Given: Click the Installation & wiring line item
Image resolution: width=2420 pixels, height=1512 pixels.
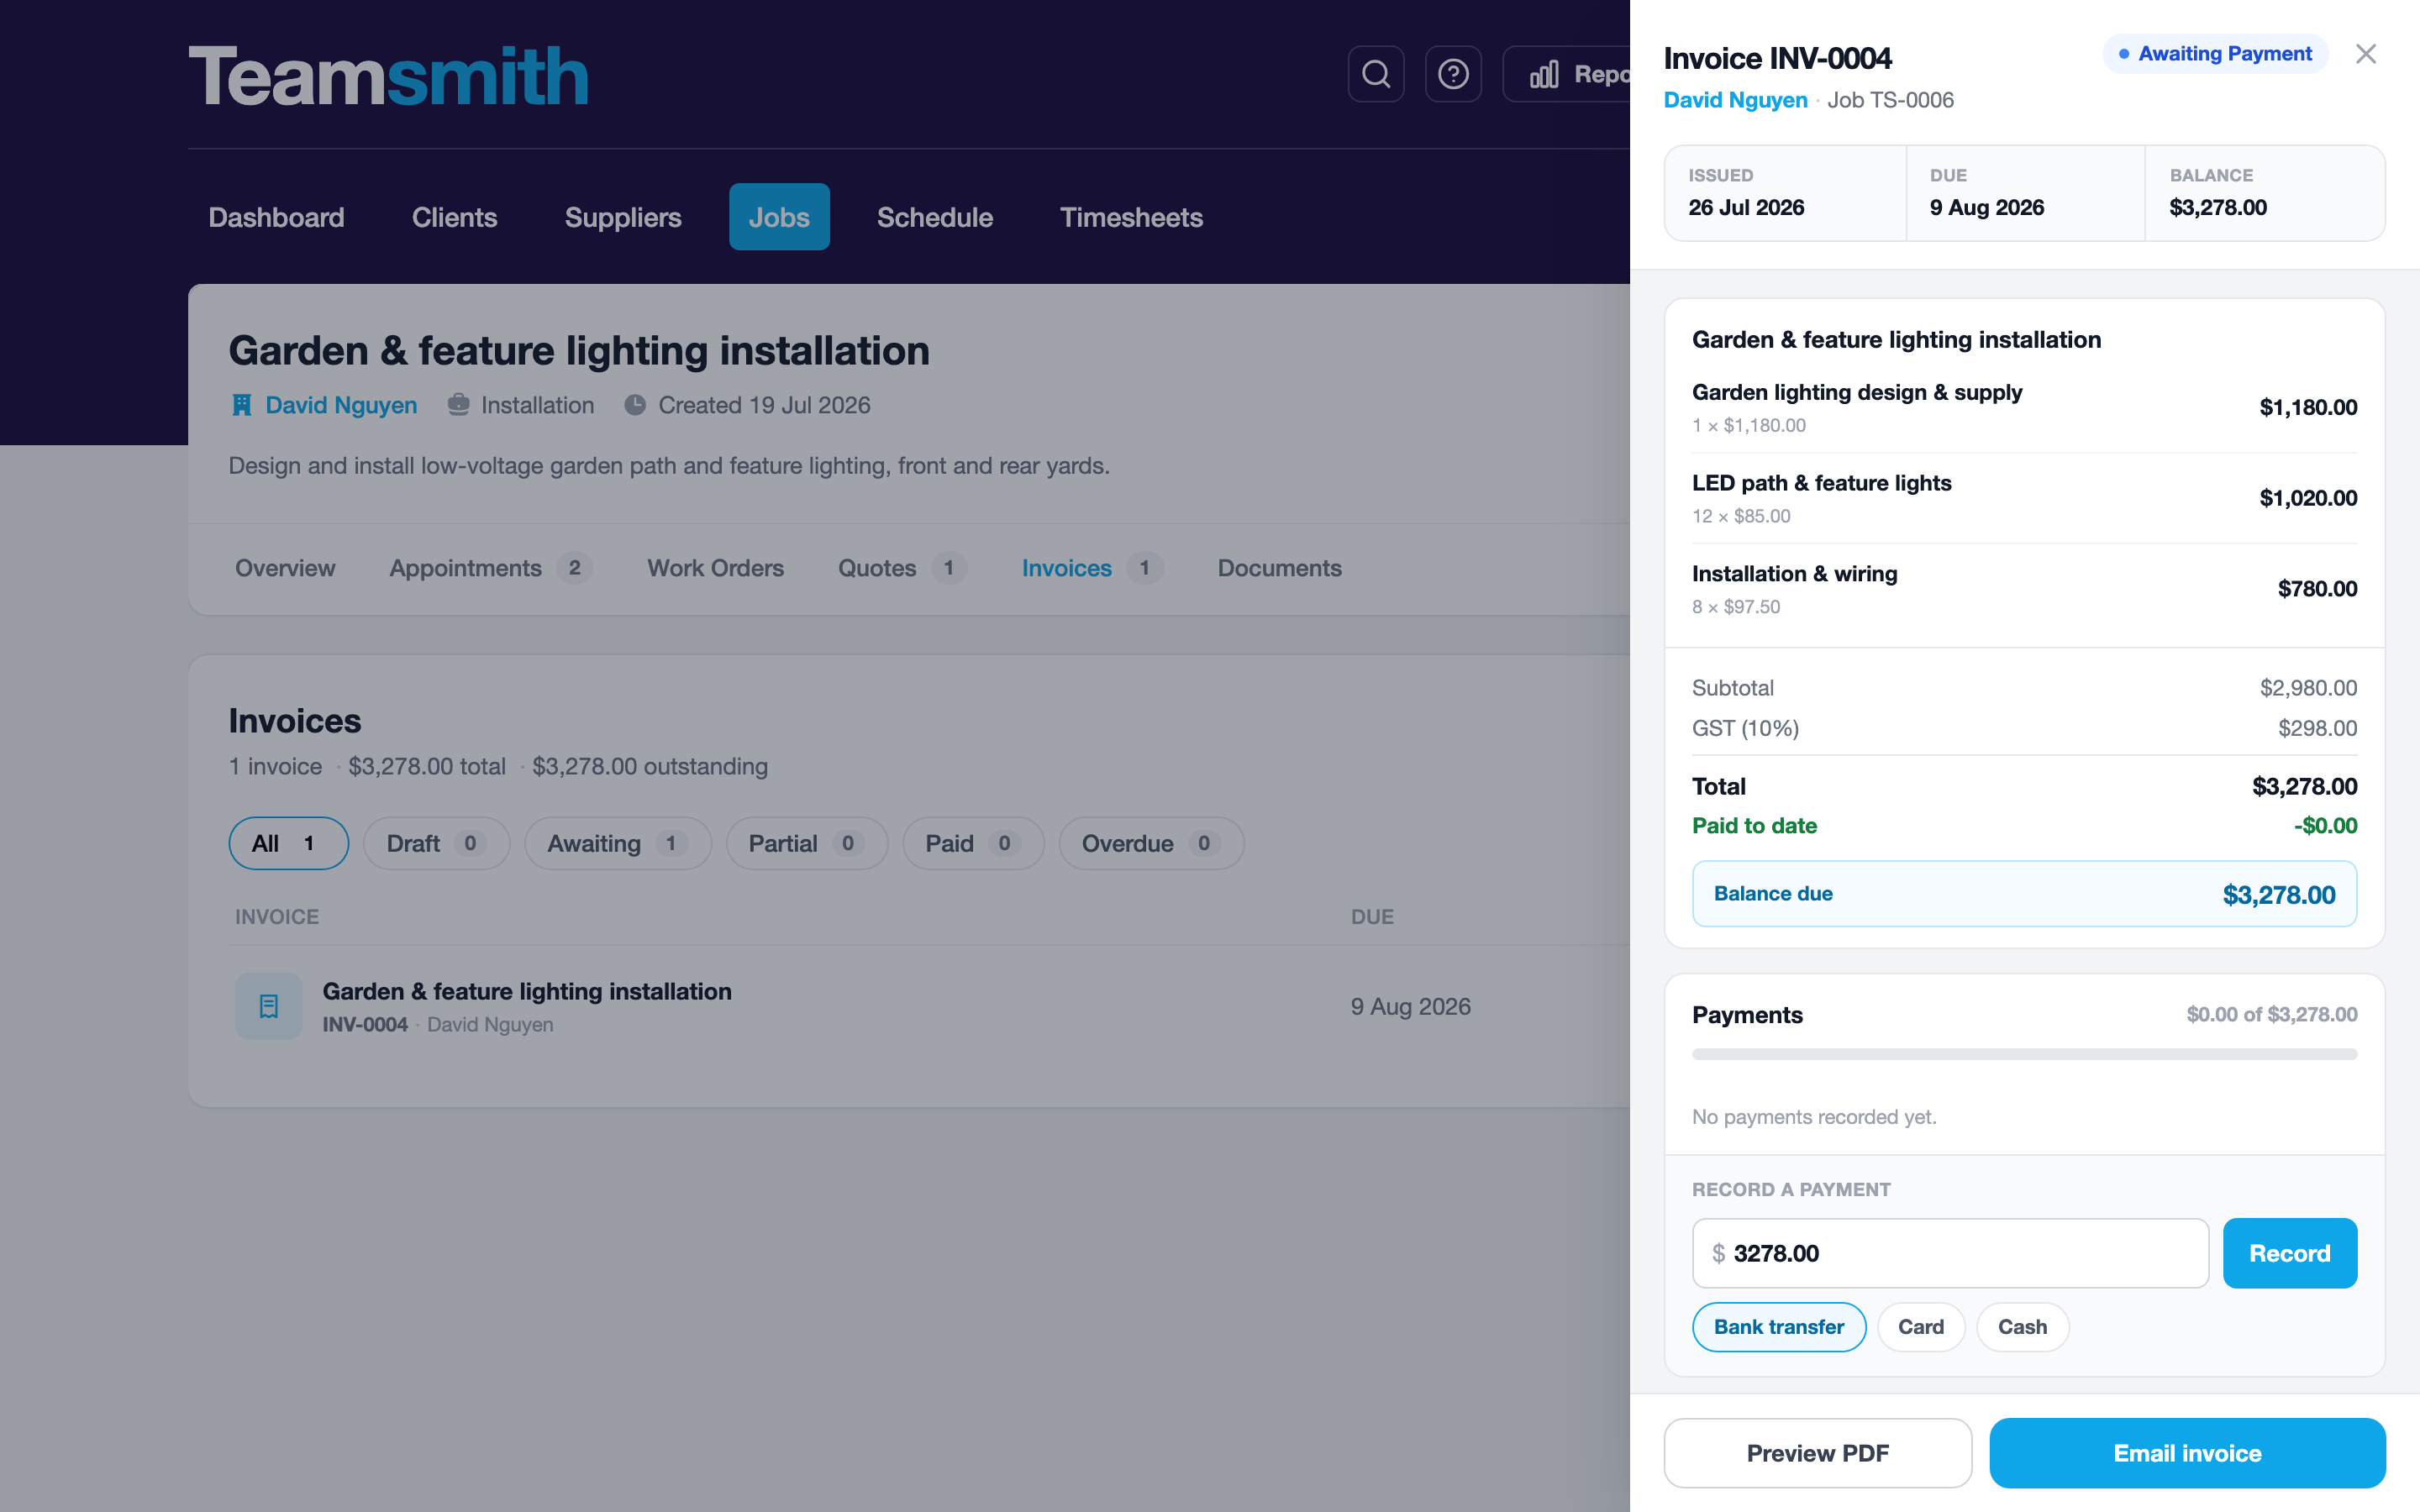Looking at the screenshot, I should (x=2024, y=589).
